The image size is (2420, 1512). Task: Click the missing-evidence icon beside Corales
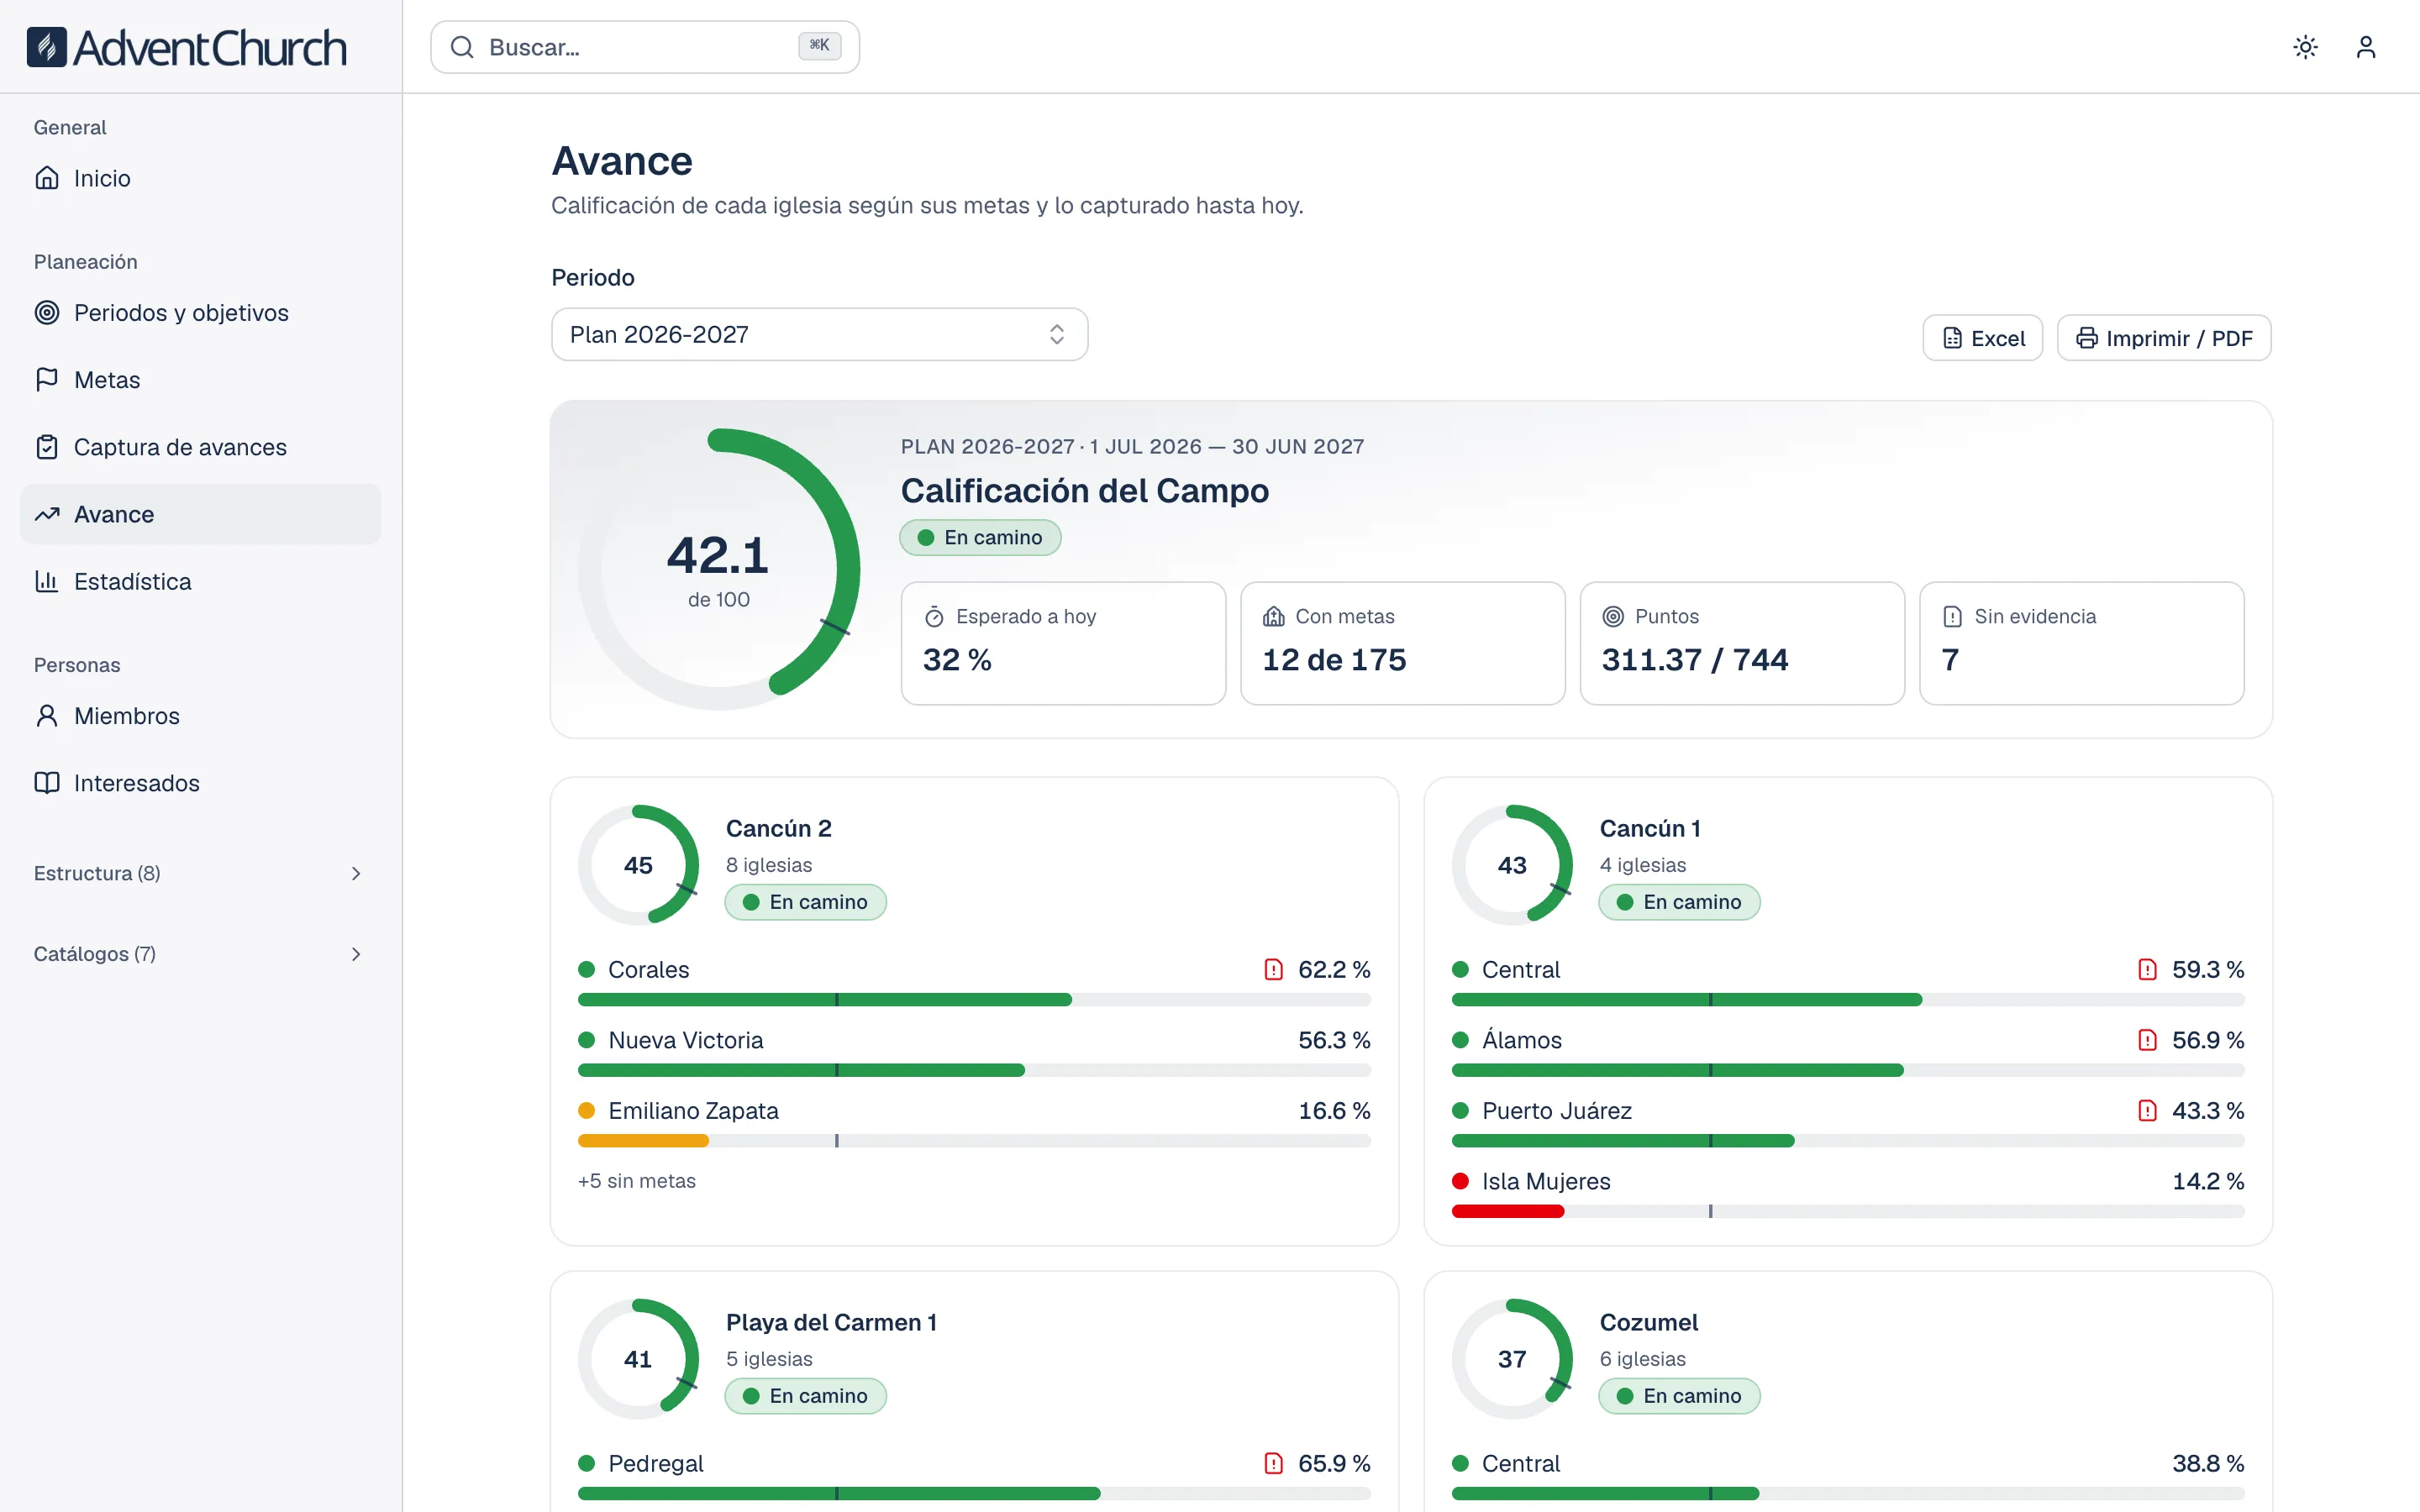pyautogui.click(x=1273, y=969)
